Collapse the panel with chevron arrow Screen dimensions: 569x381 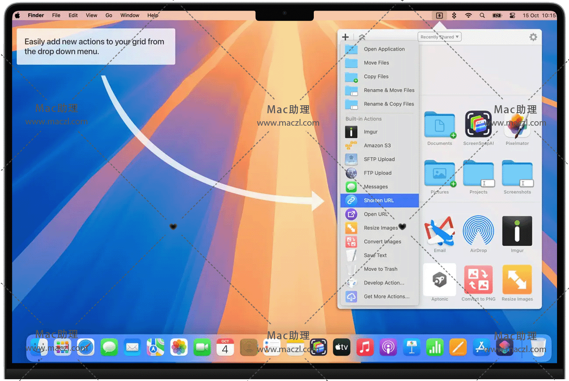(362, 38)
